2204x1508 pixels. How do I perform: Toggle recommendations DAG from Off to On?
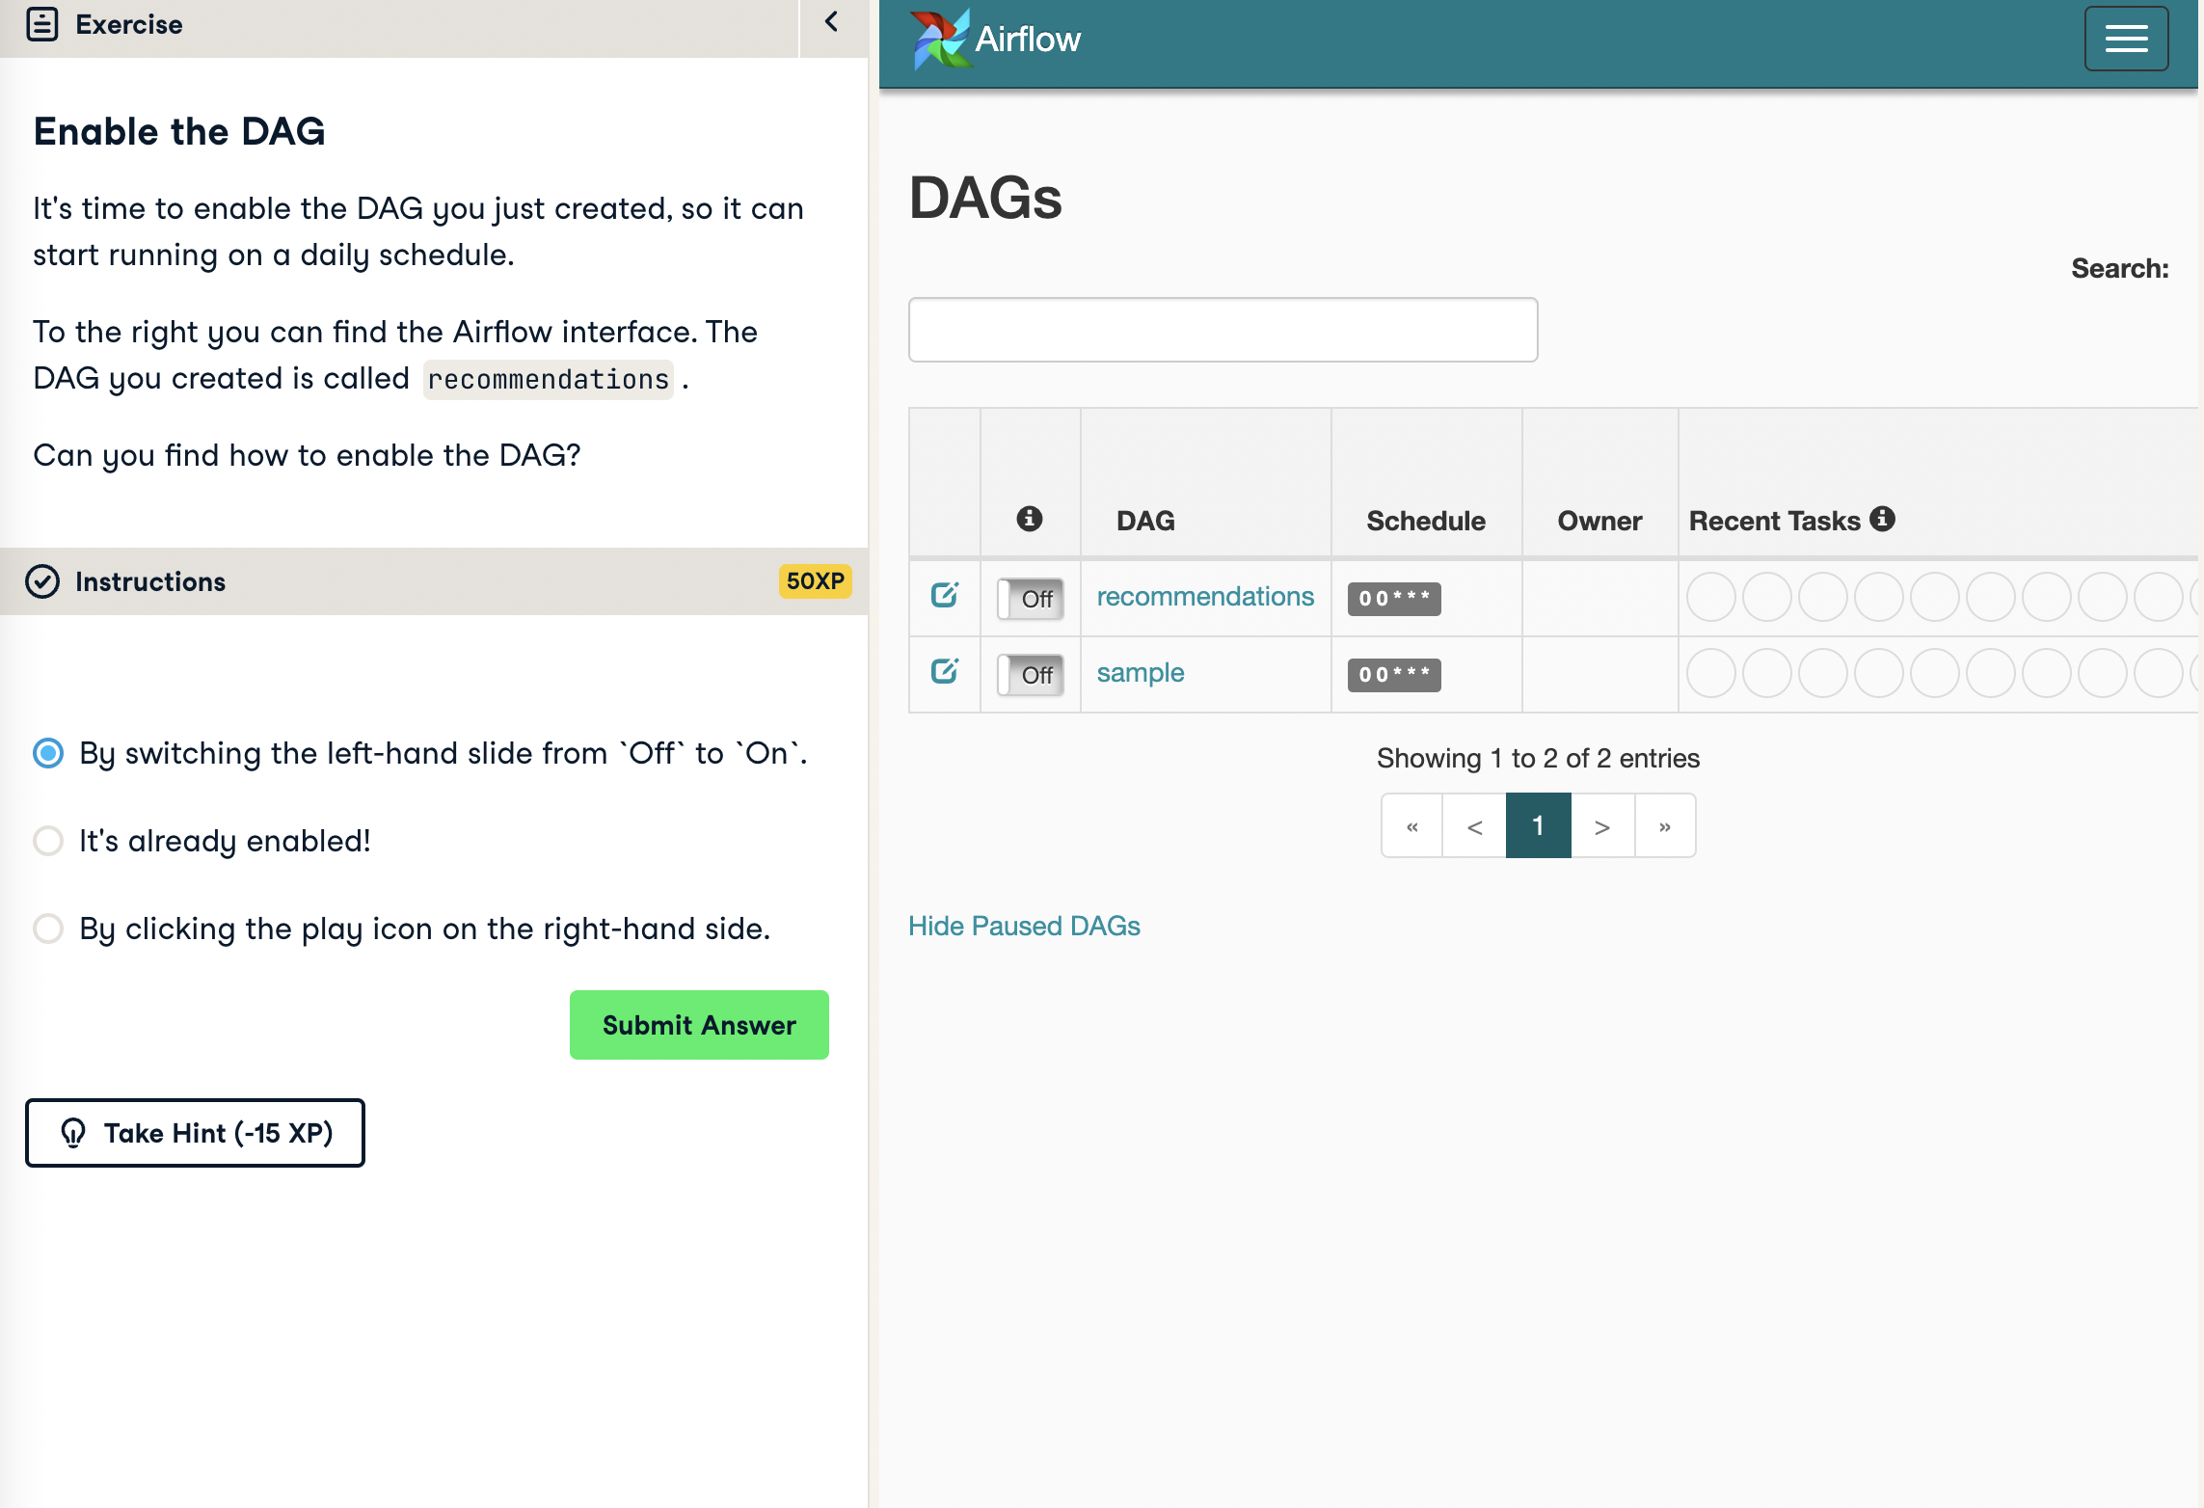pos(1030,599)
